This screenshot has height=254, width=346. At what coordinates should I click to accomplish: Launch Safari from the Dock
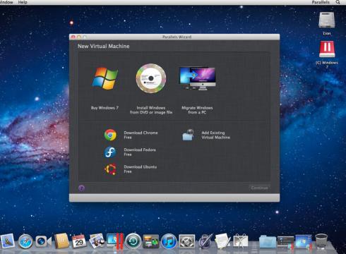pos(25,241)
